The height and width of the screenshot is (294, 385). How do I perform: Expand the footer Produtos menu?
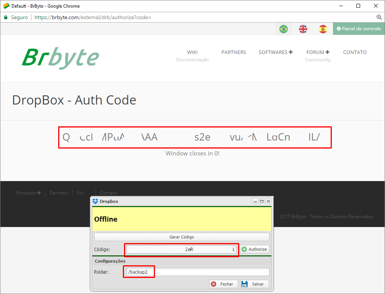coord(28,193)
